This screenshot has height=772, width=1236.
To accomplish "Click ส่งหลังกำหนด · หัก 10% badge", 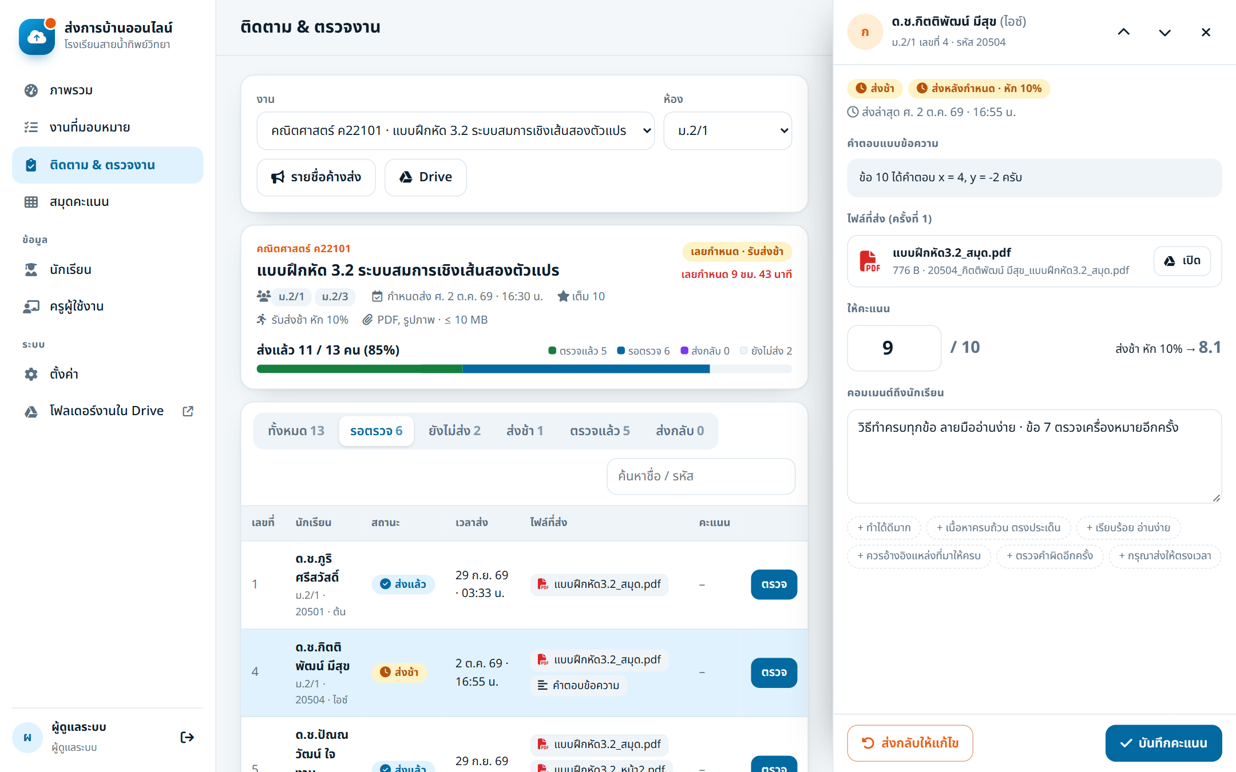I will point(979,89).
